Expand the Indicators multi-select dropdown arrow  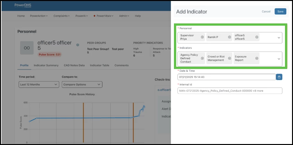tap(279, 59)
